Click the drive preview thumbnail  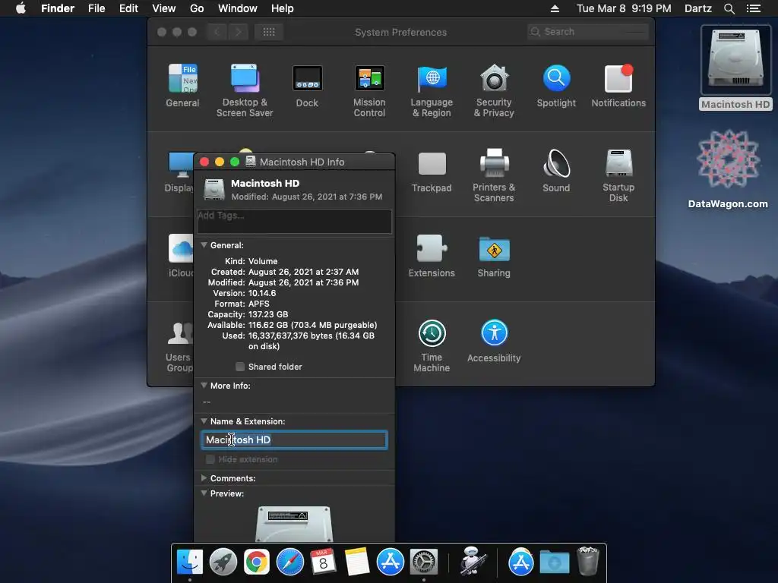coord(294,524)
